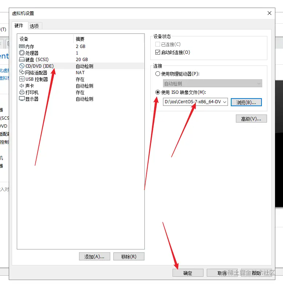This screenshot has width=283, height=284.
Task: Click the 打印机 device name text
Action: coord(32,93)
